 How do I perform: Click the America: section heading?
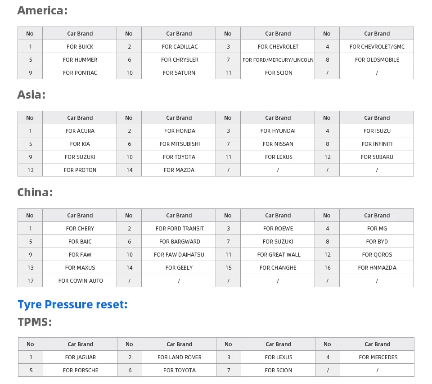[42, 10]
